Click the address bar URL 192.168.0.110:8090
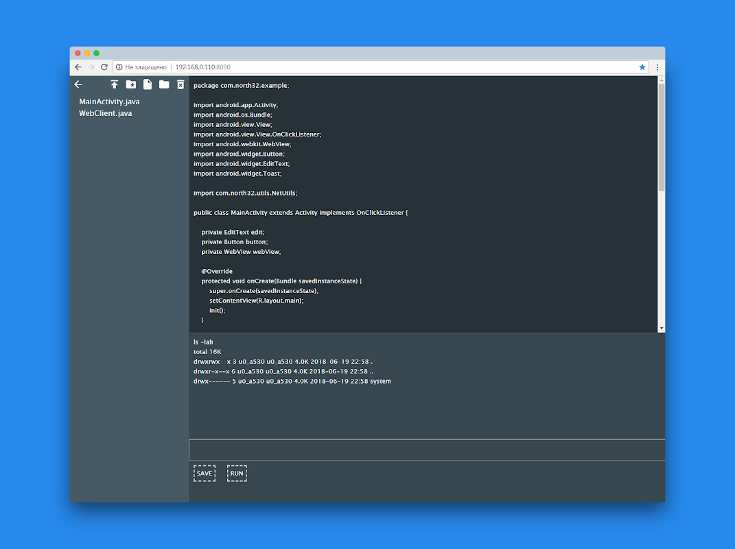The width and height of the screenshot is (735, 549). click(x=203, y=67)
